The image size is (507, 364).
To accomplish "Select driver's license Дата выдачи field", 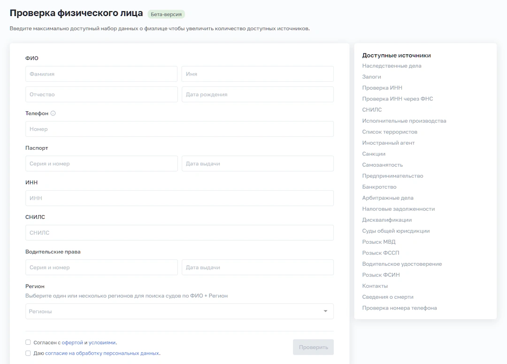I will (257, 268).
